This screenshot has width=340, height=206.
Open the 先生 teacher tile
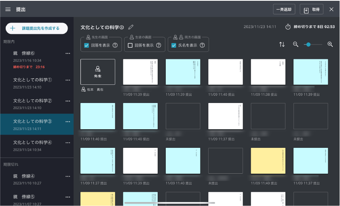[x=98, y=72]
